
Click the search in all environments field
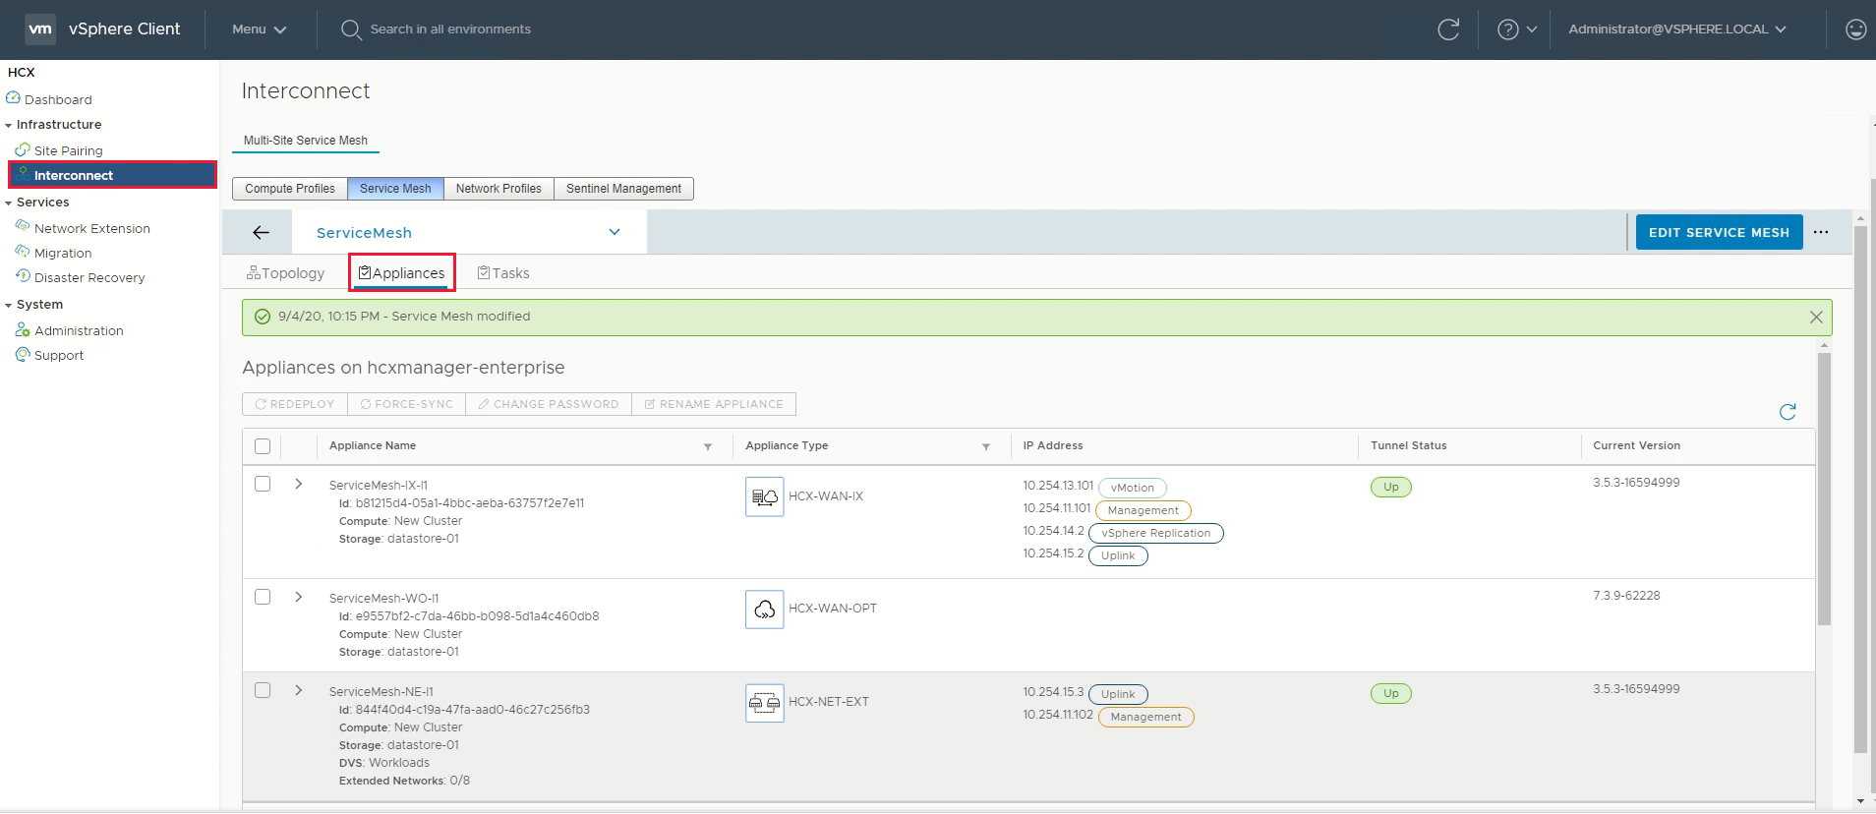point(450,29)
